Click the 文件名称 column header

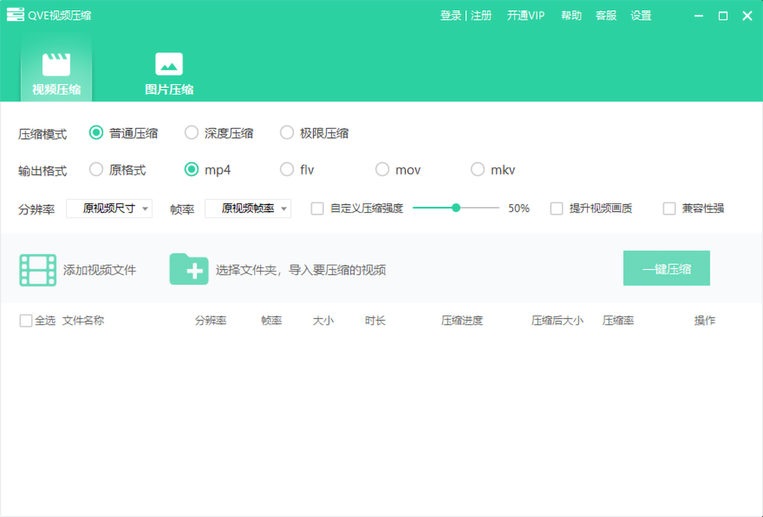[x=83, y=320]
